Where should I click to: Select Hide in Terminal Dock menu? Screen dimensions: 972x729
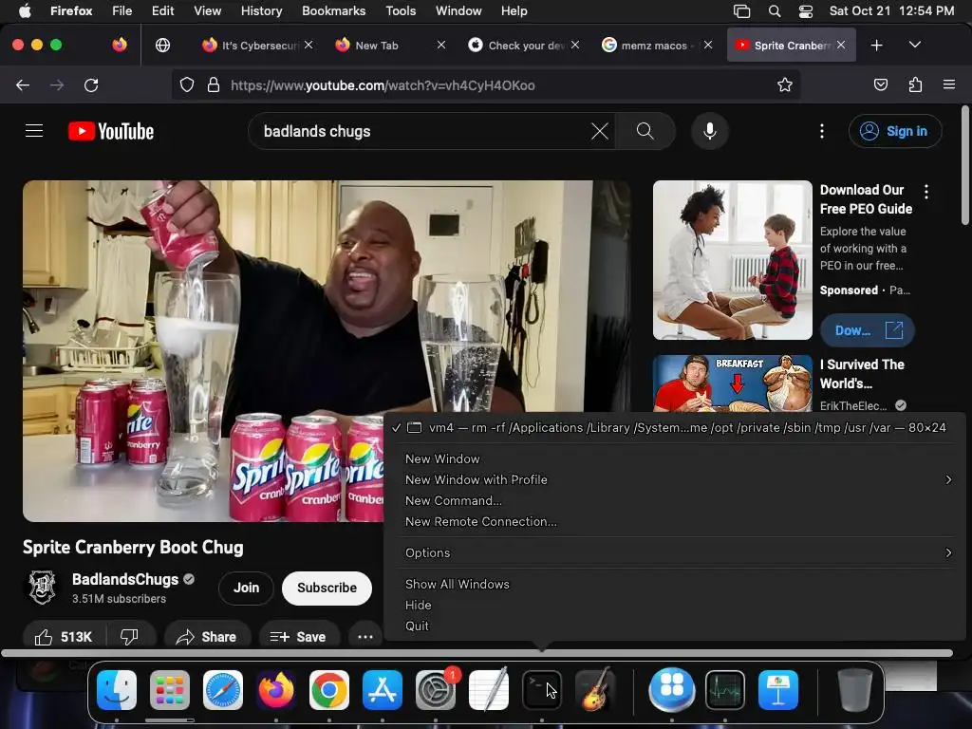coord(675,605)
